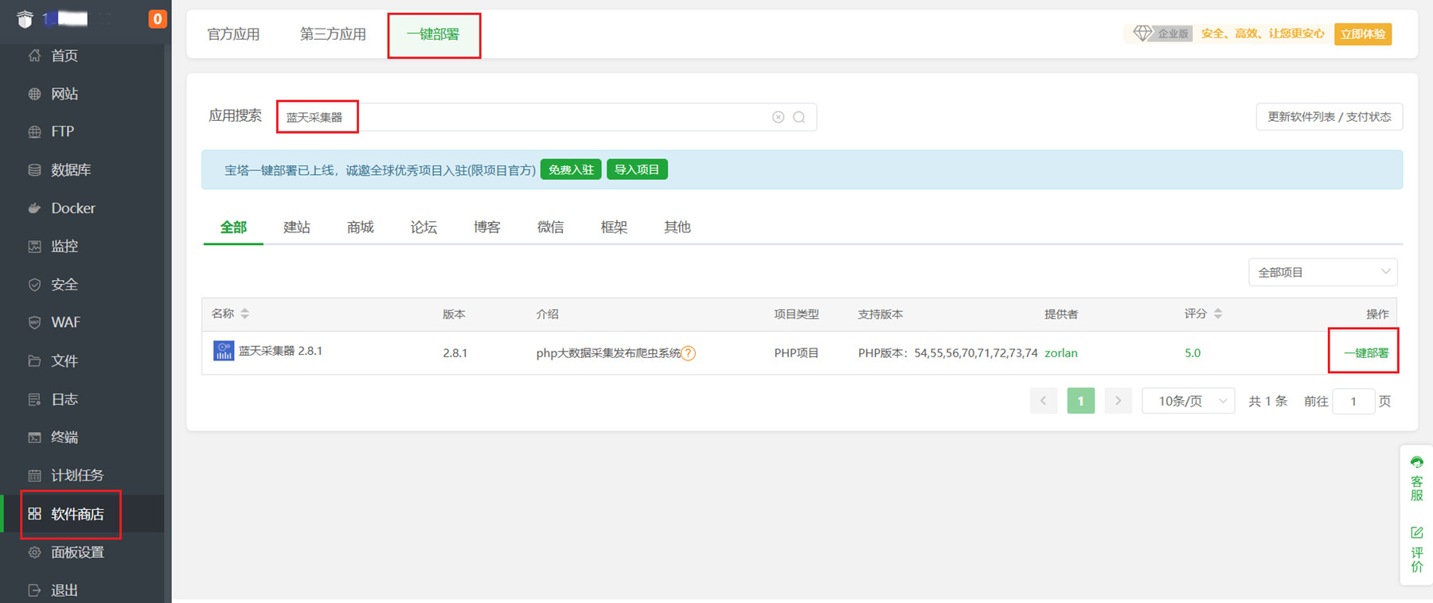Click the 文件 folder icon
This screenshot has height=603, width=1433.
click(x=34, y=361)
